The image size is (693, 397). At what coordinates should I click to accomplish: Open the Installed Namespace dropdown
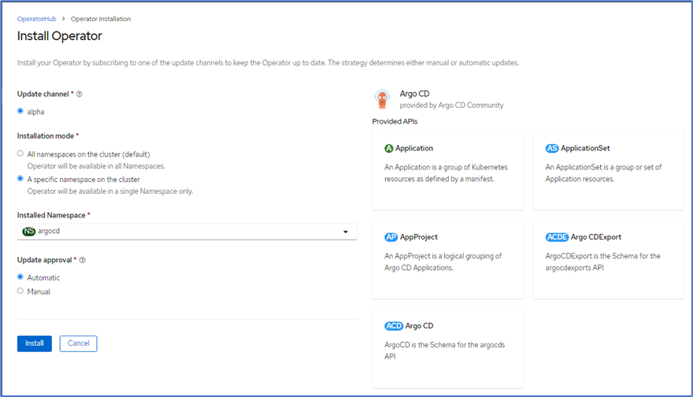187,232
